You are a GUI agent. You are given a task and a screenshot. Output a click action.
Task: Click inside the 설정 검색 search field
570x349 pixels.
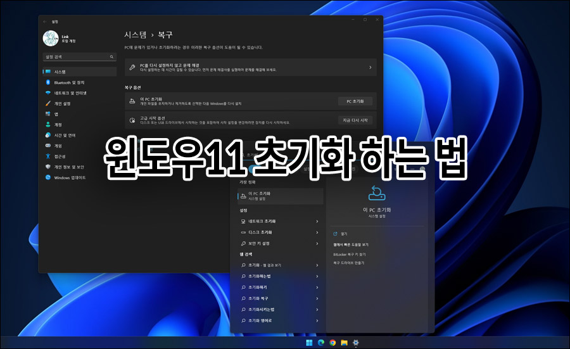(79, 57)
